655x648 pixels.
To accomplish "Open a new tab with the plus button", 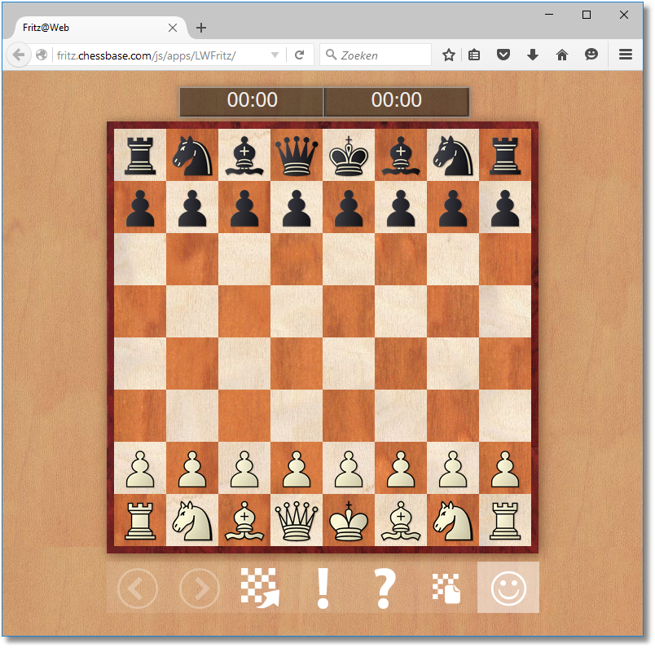I will point(200,27).
